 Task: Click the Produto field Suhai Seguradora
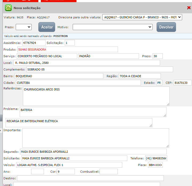point(67,49)
